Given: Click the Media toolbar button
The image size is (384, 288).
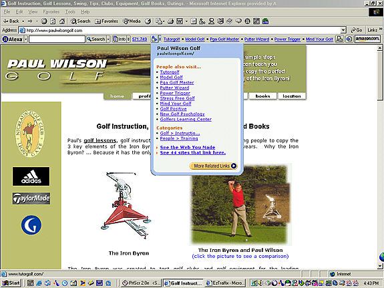Looking at the screenshot, I should tap(132, 21).
